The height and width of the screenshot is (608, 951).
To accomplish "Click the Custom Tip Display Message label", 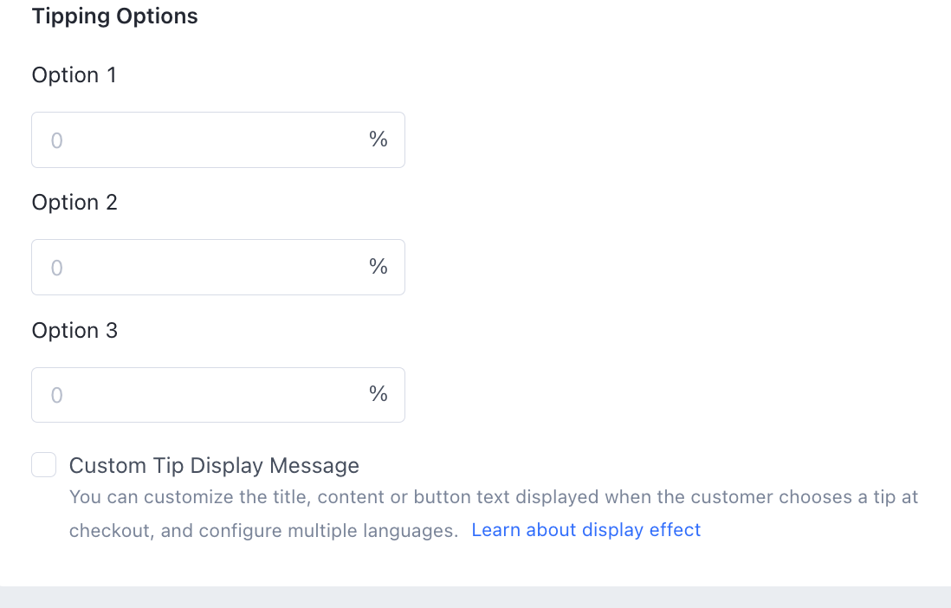I will click(214, 466).
